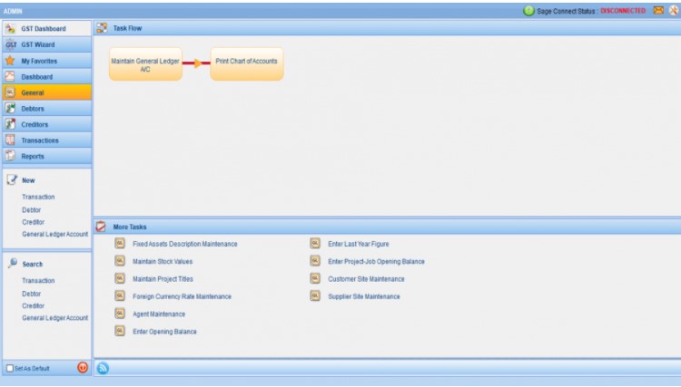
Task: Open the Debtors sidebar section
Action: (x=46, y=109)
